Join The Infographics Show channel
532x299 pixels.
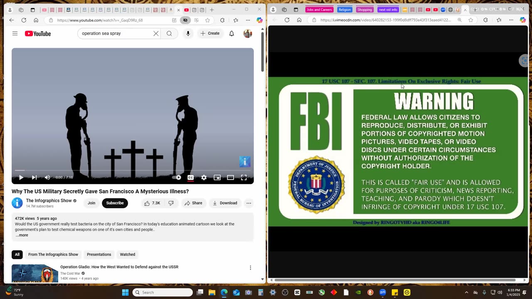pyautogui.click(x=91, y=203)
